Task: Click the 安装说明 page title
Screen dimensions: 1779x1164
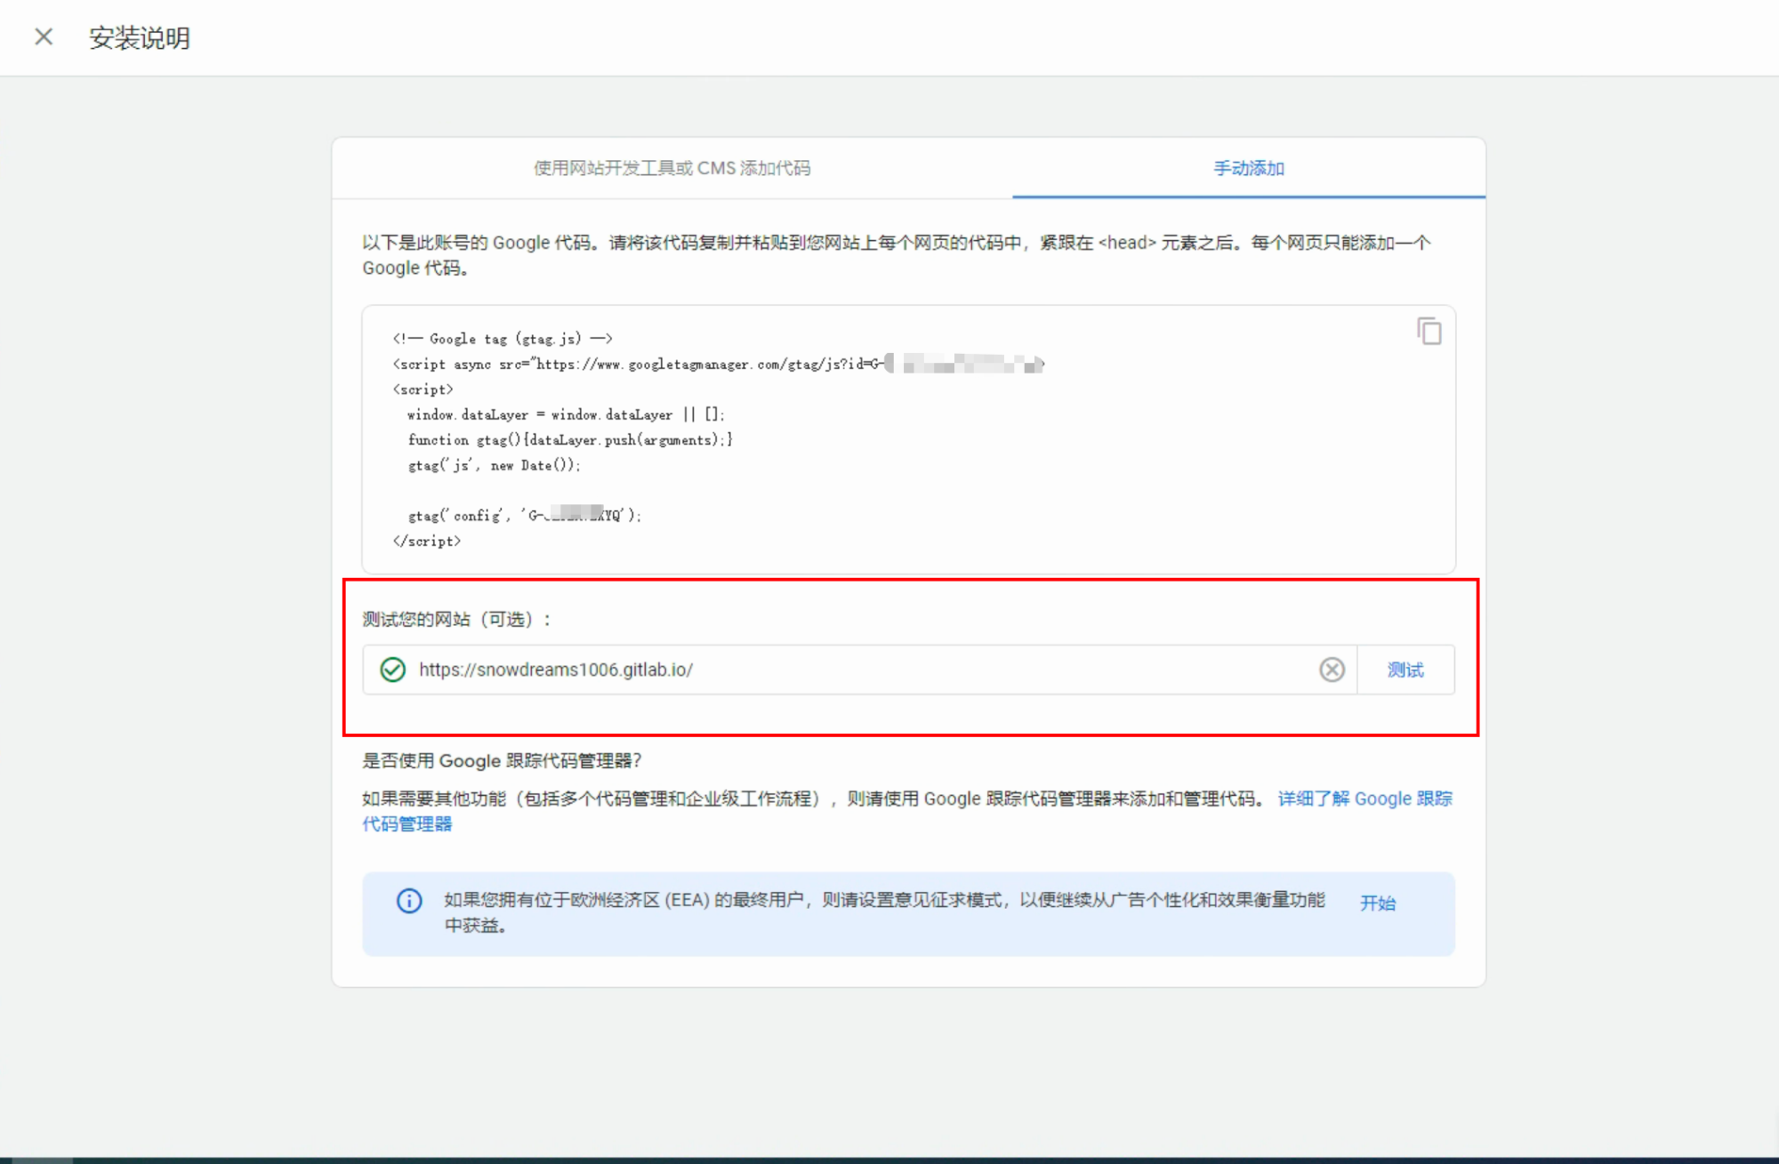Action: click(x=140, y=38)
